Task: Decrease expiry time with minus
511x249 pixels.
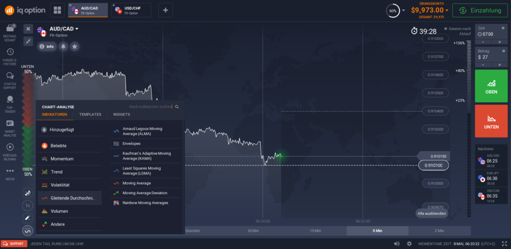Action: click(483, 42)
